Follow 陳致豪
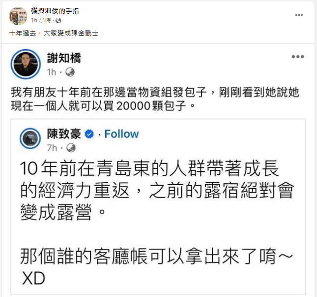 pos(121,134)
